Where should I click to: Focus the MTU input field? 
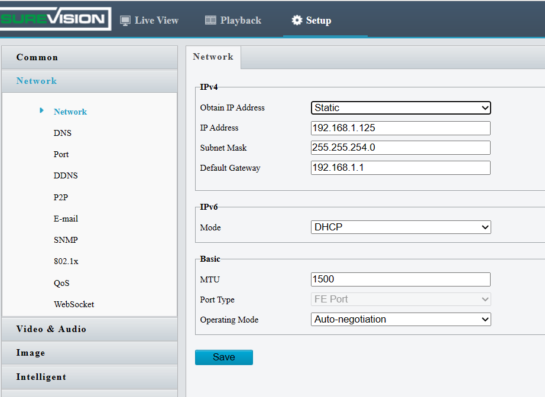click(x=401, y=279)
